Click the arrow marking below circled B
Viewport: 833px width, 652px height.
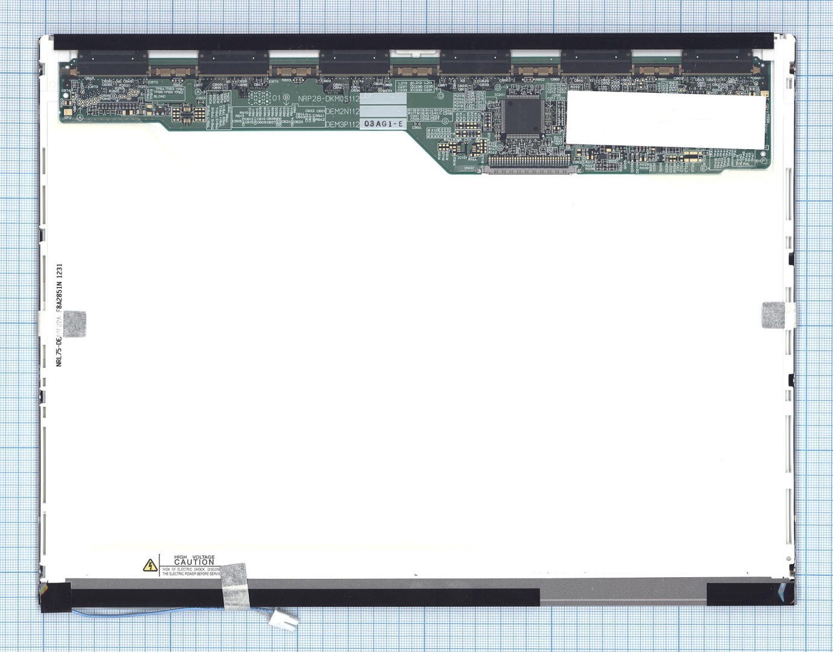[286, 103]
